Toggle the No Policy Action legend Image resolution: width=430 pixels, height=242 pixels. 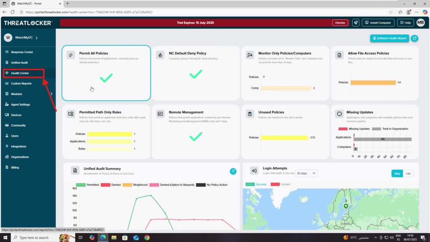point(212,185)
